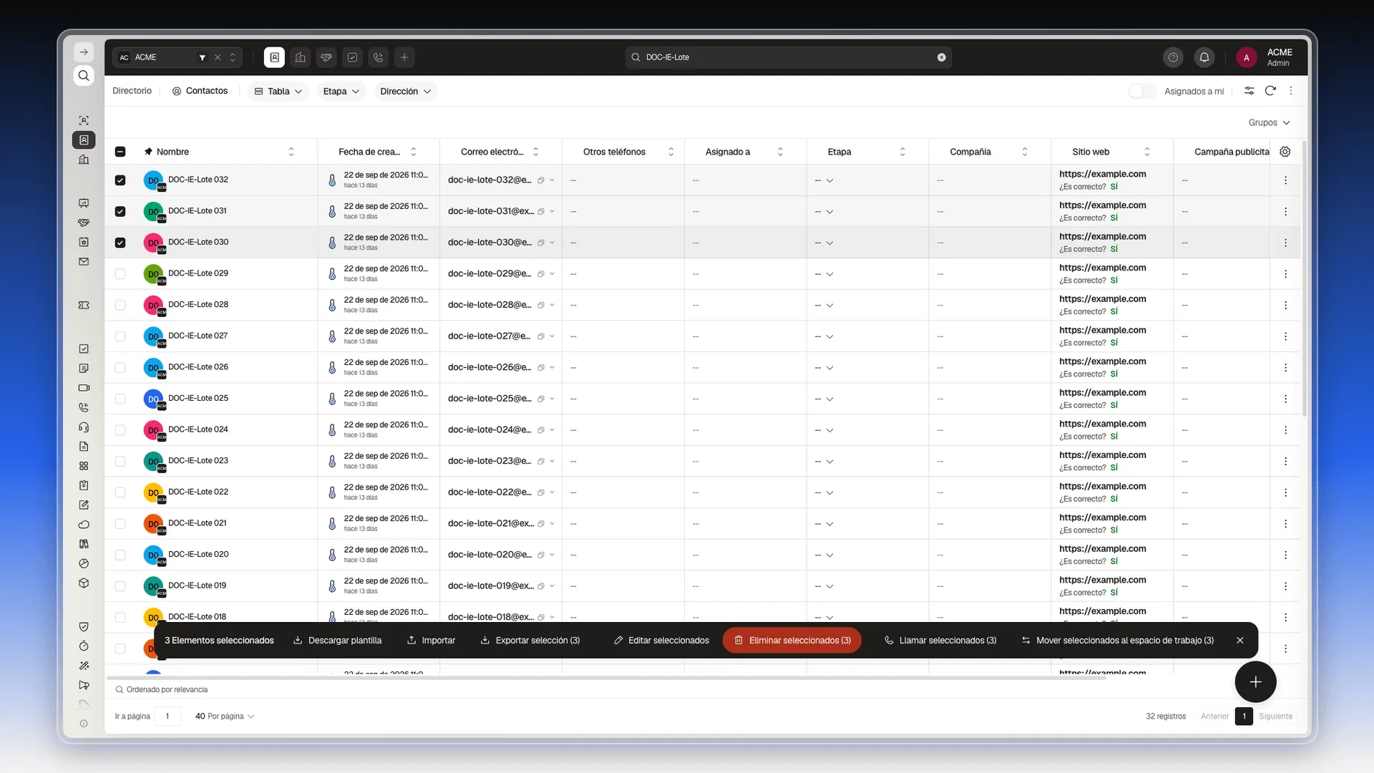Viewport: 1374px width, 773px height.
Task: Open the notifications bell
Action: (x=1204, y=57)
